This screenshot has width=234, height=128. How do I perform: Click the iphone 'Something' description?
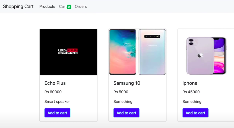tap(192, 102)
